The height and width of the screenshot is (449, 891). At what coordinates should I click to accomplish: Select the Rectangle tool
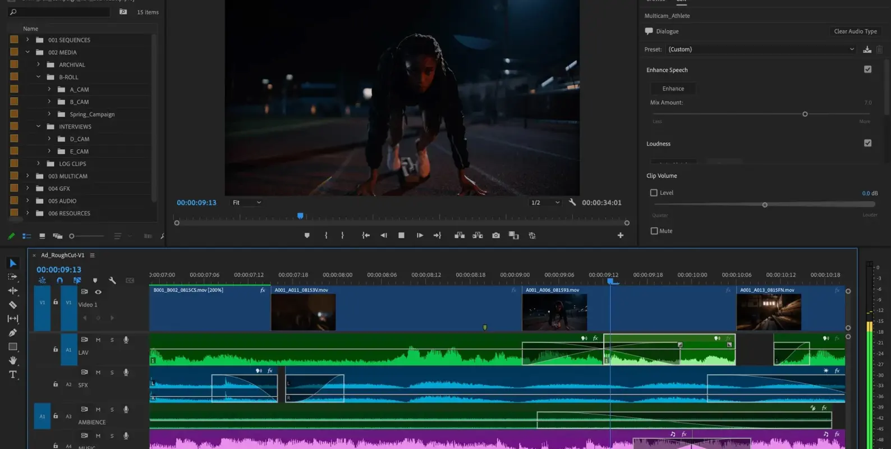[13, 347]
